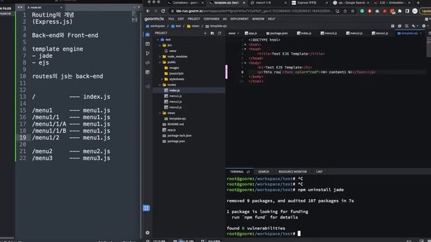Switch to the LINT tab

point(319,172)
